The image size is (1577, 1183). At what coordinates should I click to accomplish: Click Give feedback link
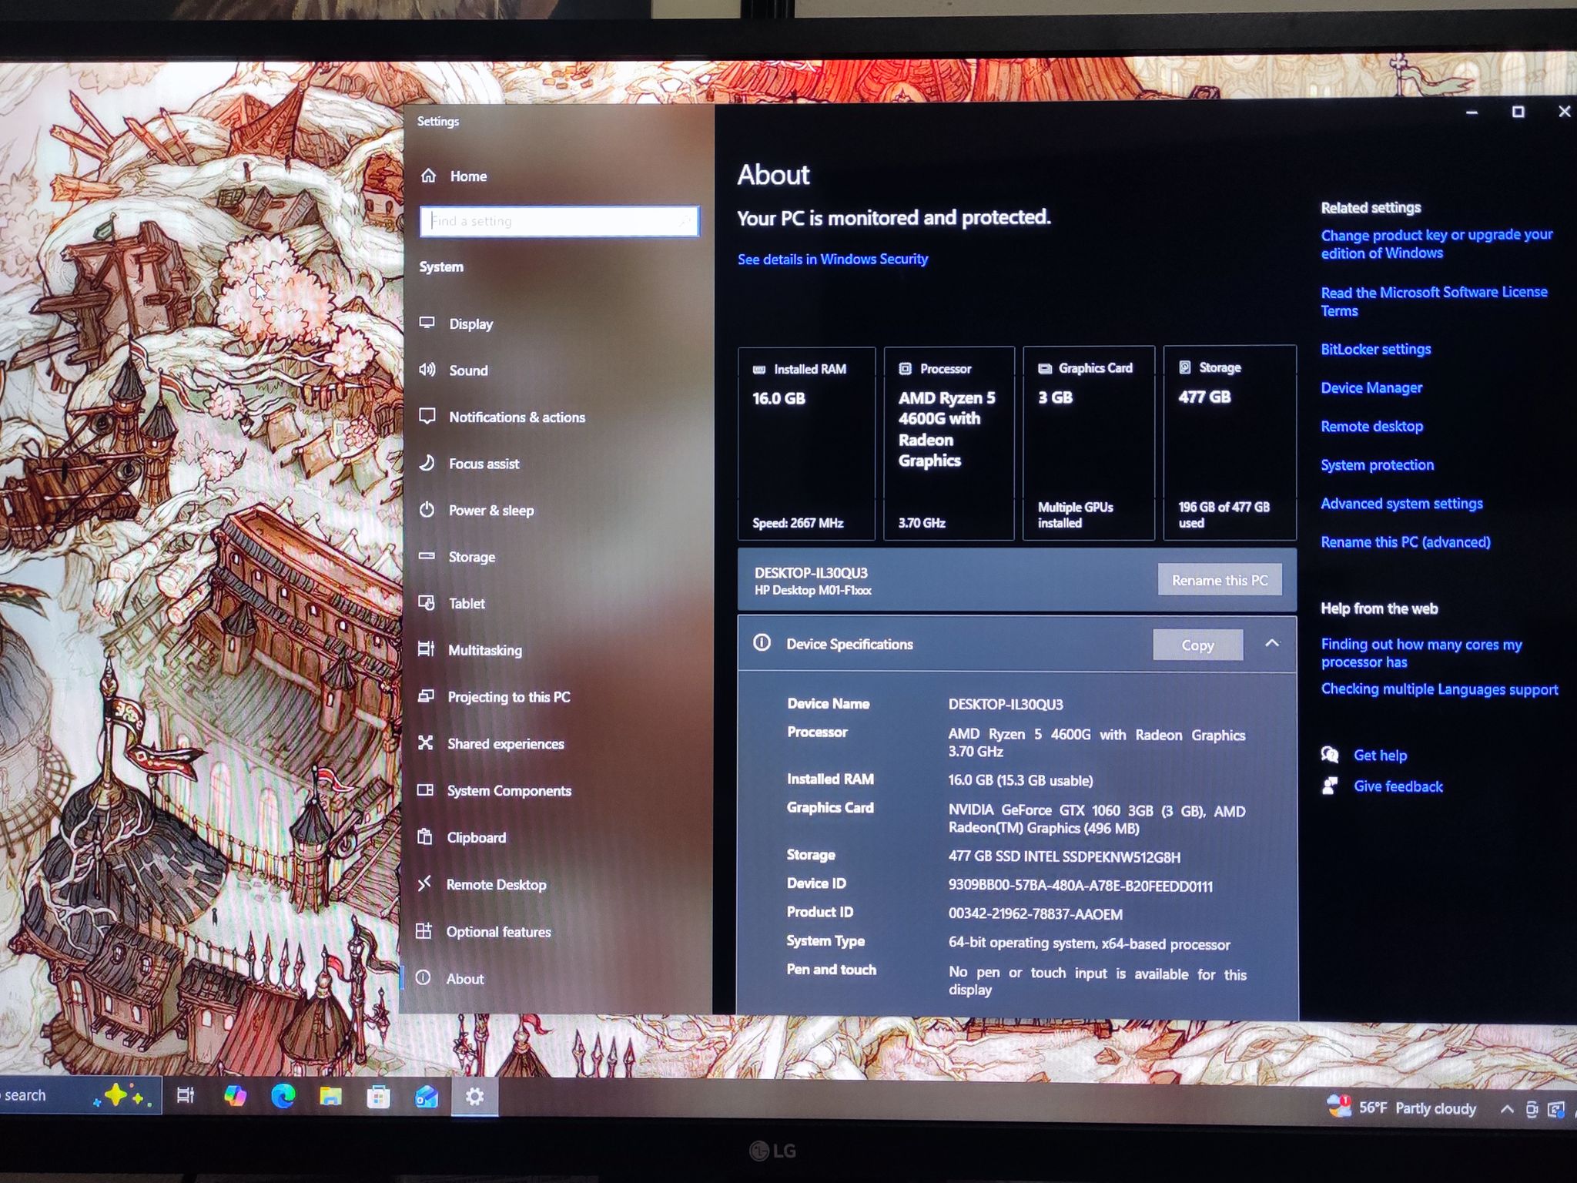click(1398, 786)
